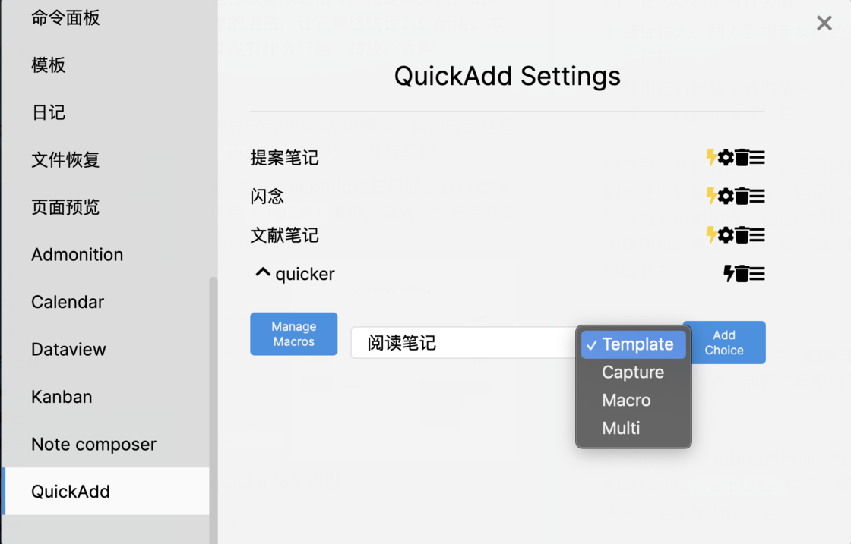Open the Dataview plugin settings tab
Image resolution: width=851 pixels, height=544 pixels.
[x=68, y=350]
